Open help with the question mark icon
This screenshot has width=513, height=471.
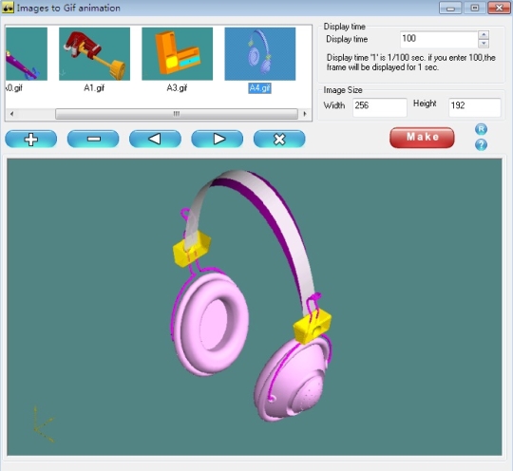(x=481, y=144)
